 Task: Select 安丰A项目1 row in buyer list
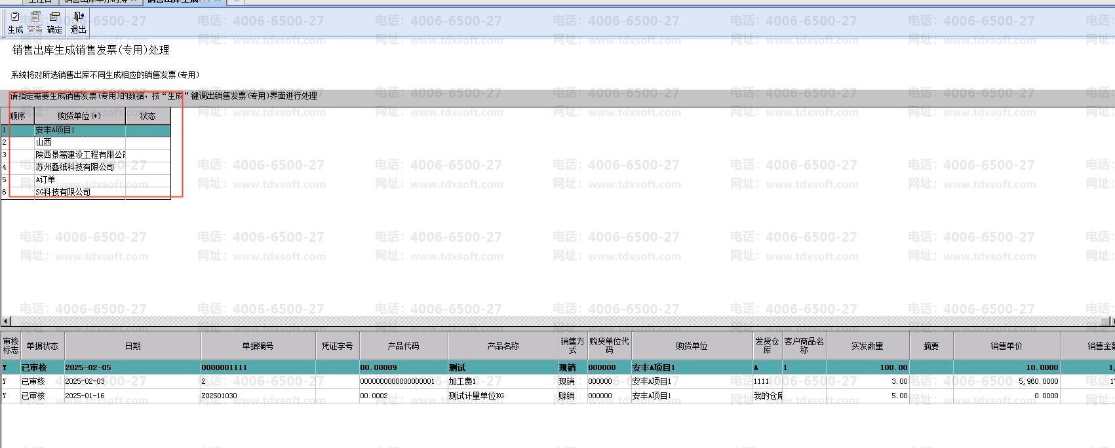(86, 130)
